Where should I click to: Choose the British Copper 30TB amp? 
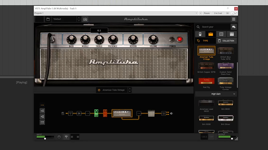coord(206,66)
